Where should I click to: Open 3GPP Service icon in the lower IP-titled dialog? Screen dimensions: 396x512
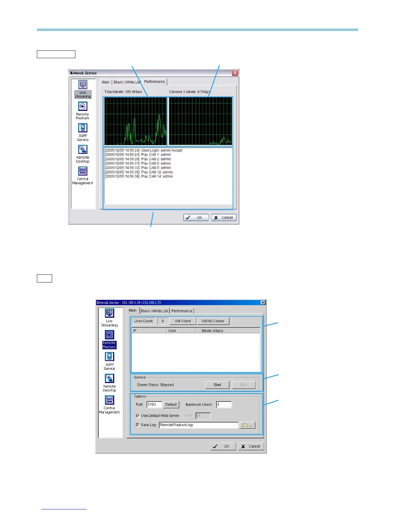tap(109, 361)
